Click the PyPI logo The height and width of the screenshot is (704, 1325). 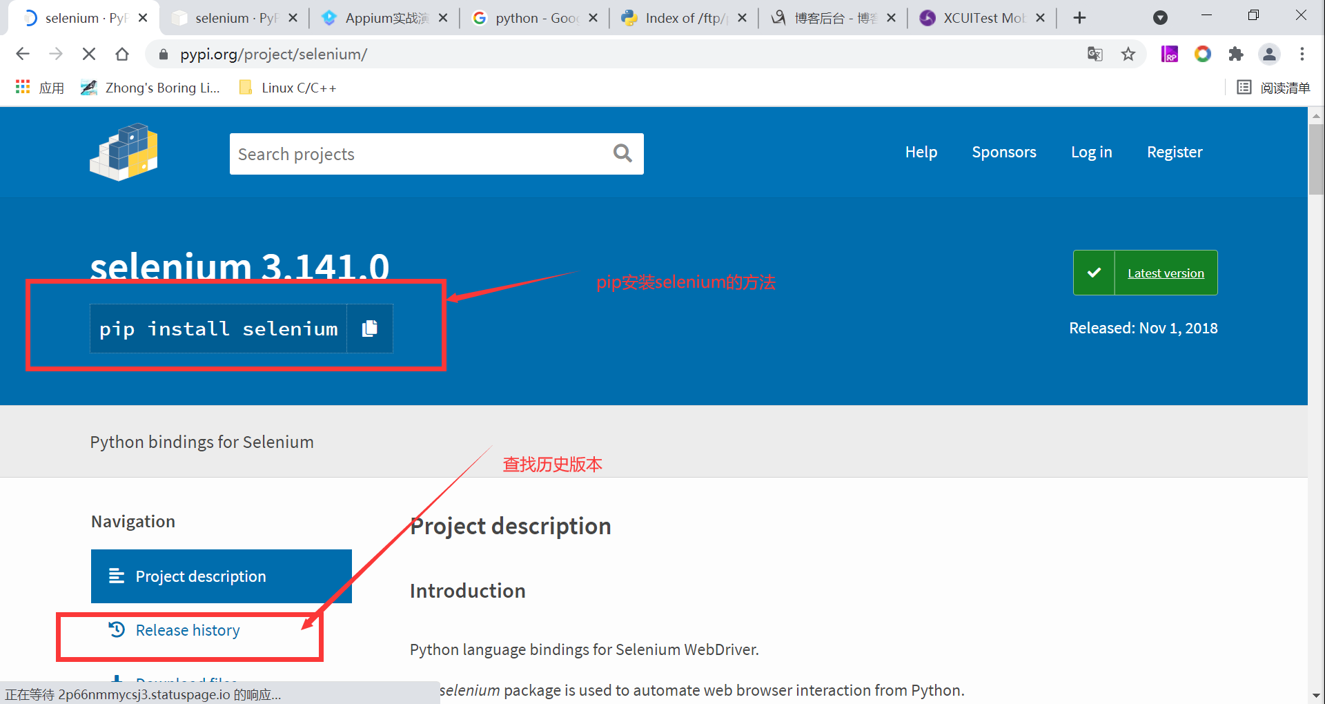[124, 153]
